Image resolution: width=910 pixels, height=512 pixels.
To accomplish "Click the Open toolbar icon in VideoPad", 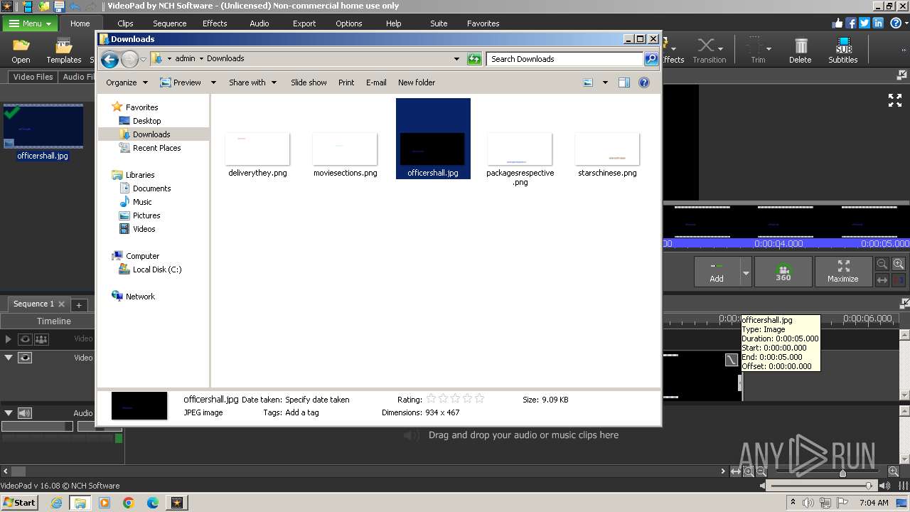I will coord(21,50).
